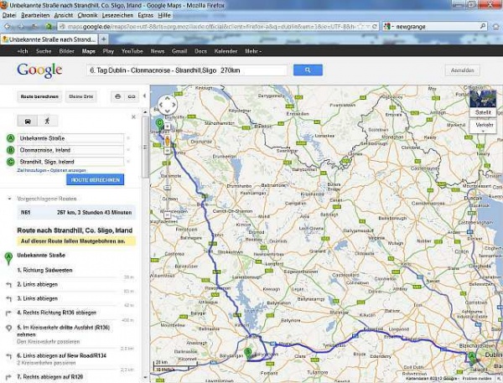Close the directions form with X
Viewport: 503px width, 383px height.
(x=134, y=117)
